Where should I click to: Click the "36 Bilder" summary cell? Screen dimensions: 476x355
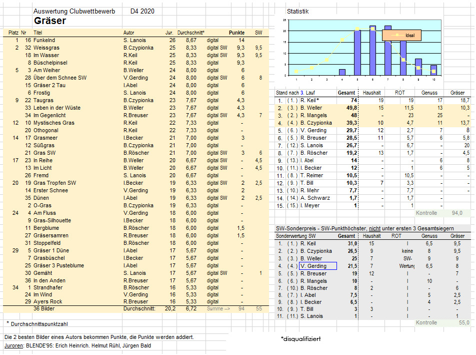pos(44,308)
